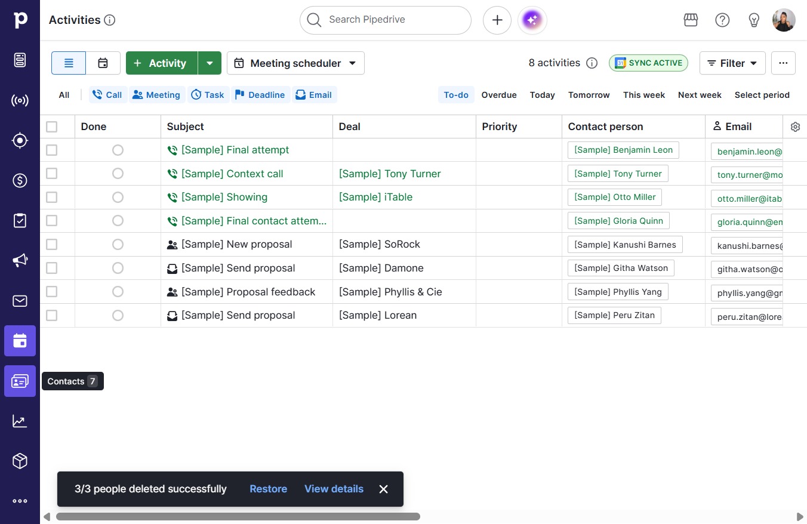Filter activities by Deadline type
The height and width of the screenshot is (524, 807).
click(260, 95)
